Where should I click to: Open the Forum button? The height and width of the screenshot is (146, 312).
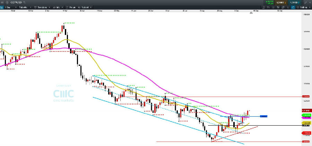coord(71,7)
